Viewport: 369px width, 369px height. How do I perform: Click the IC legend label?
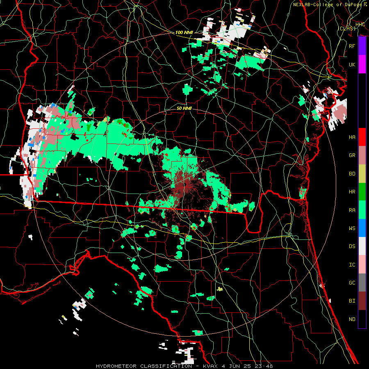coord(352,265)
